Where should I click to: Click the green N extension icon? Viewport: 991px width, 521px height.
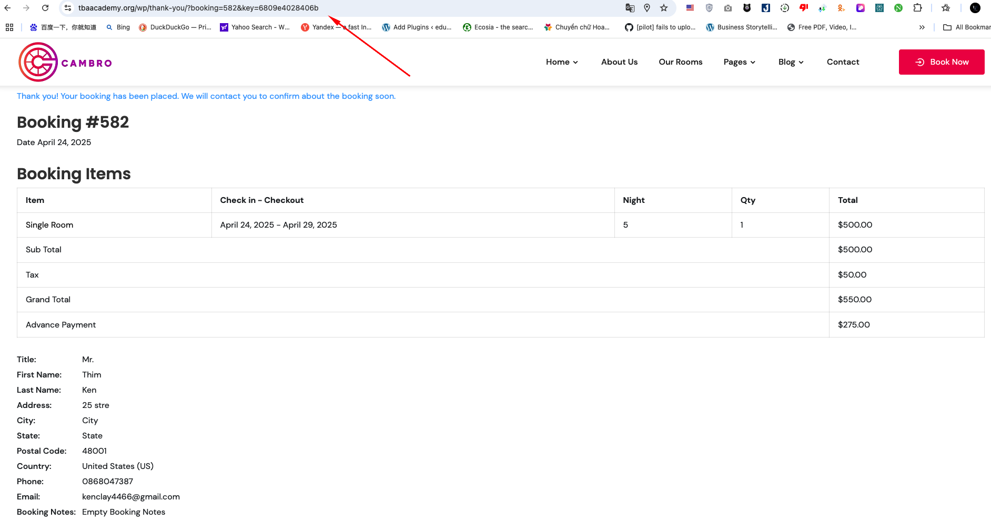[x=898, y=8]
